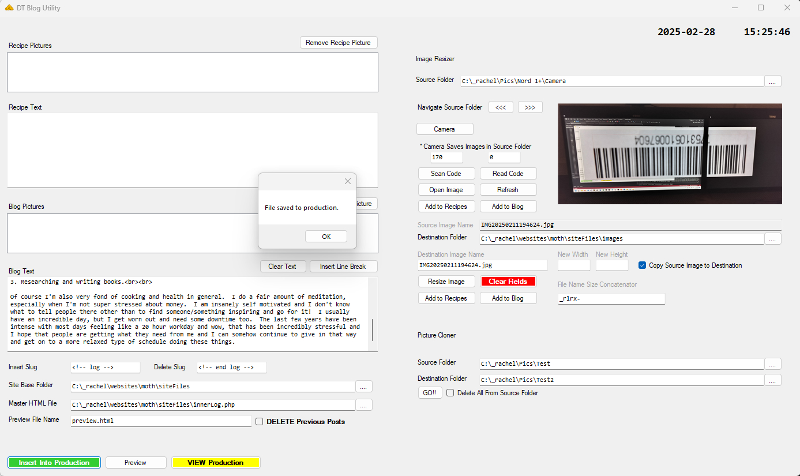This screenshot has width=800, height=476.
Task: Click OK in the file saved dialog
Action: click(x=326, y=237)
